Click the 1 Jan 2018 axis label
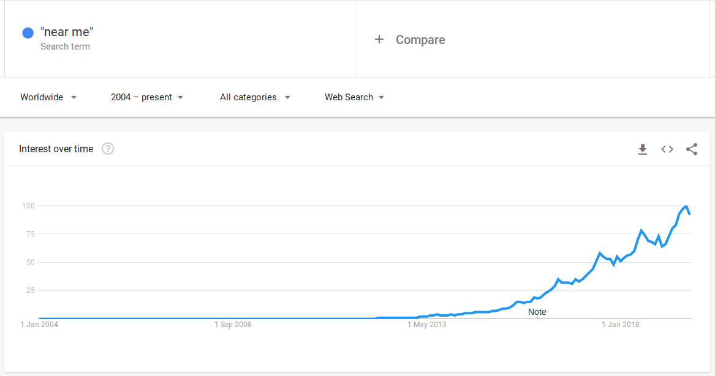 [620, 325]
